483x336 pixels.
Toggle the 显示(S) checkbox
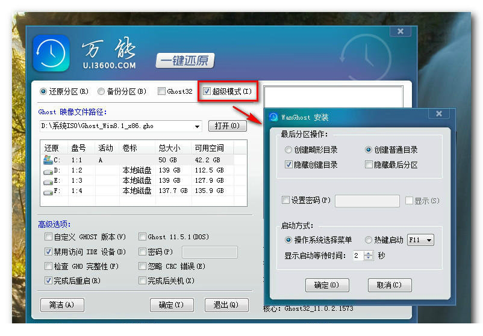point(409,201)
